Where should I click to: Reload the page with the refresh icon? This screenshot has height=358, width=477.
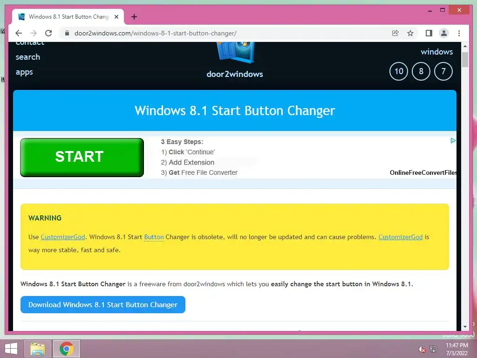coord(48,33)
